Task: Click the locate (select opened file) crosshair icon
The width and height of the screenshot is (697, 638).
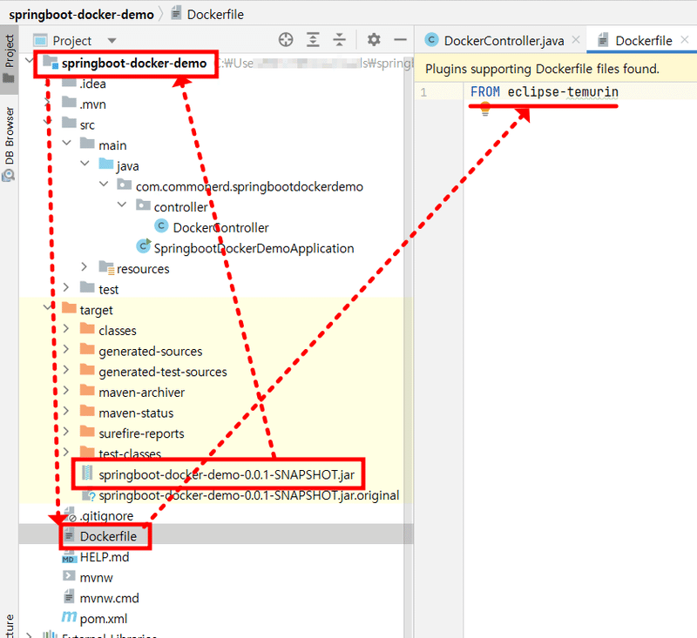Action: [x=286, y=40]
